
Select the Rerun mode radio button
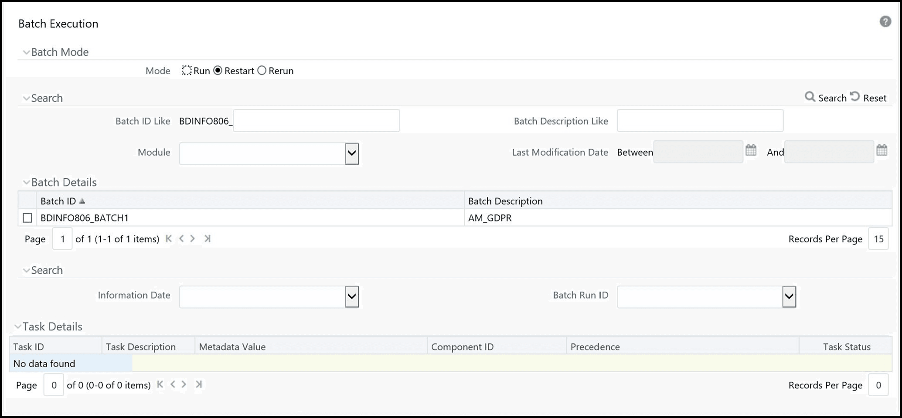(262, 71)
